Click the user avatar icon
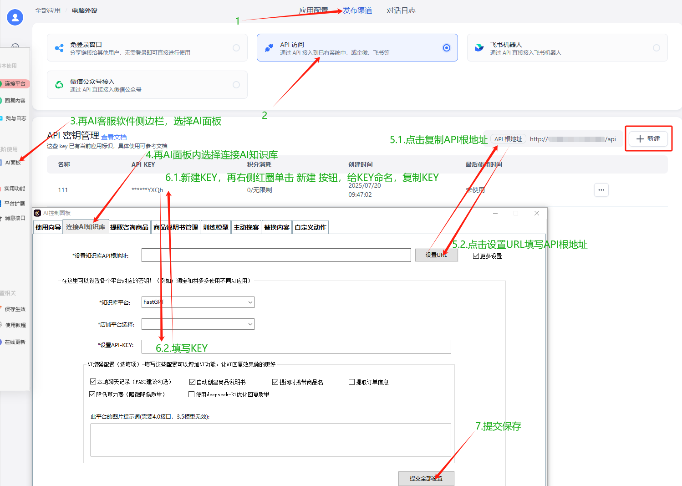The width and height of the screenshot is (682, 486). 15,17
